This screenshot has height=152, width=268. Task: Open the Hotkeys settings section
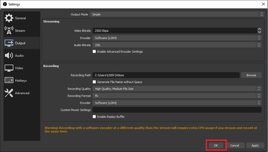pyautogui.click(x=22, y=80)
